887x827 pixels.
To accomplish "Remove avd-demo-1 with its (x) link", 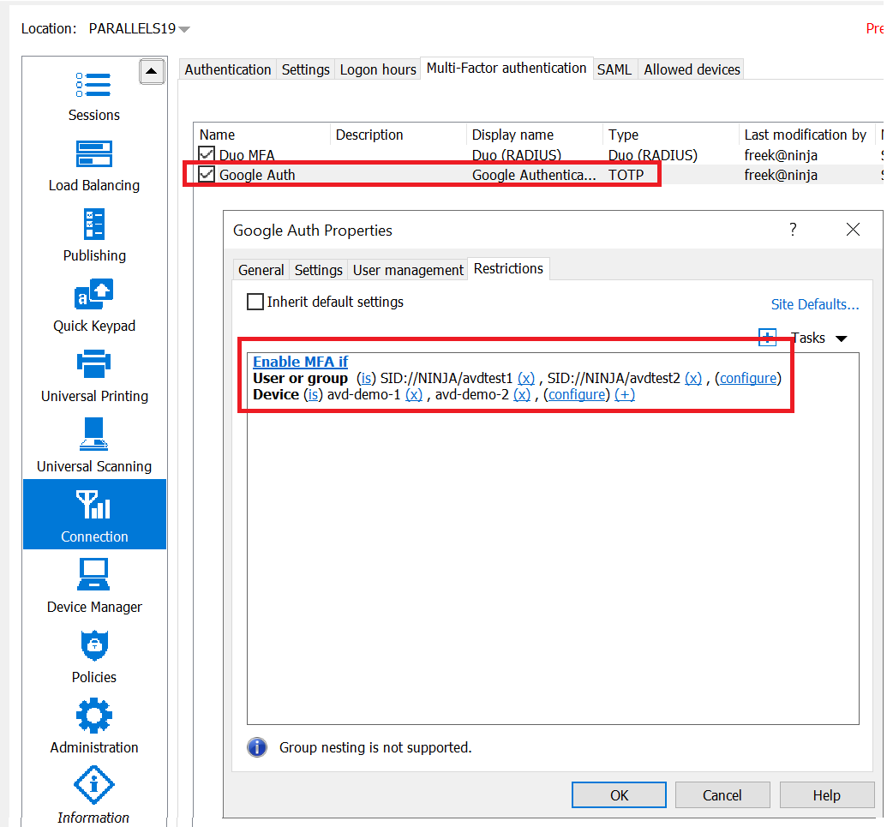I will 414,394.
